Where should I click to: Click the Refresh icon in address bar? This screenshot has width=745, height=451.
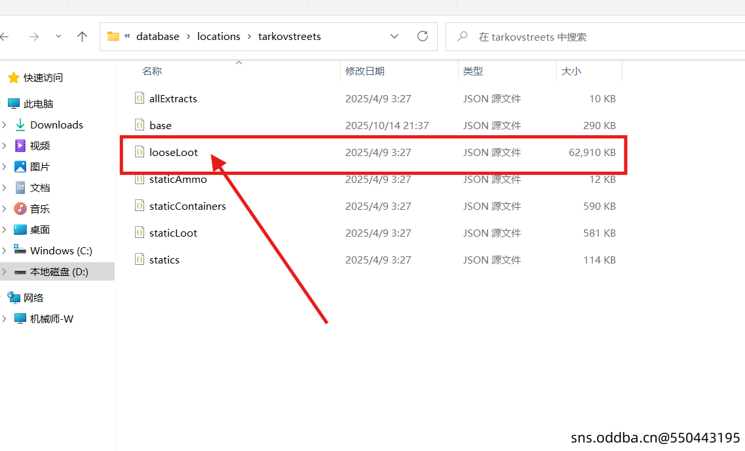click(423, 36)
